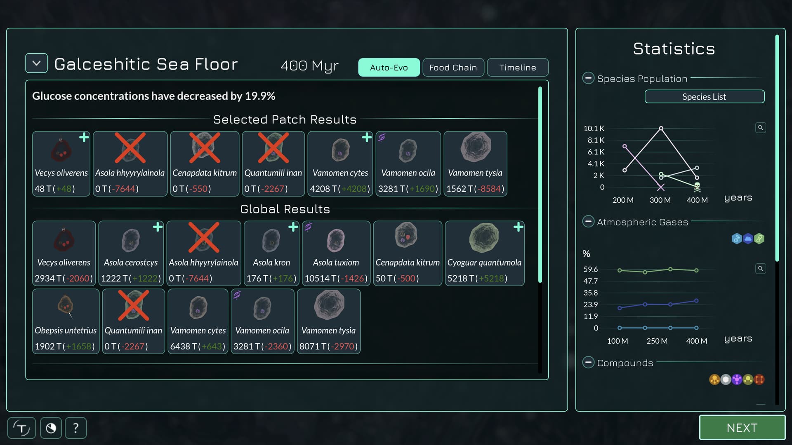Toggle the blue cloud gas icon
Image resolution: width=792 pixels, height=445 pixels.
point(748,239)
